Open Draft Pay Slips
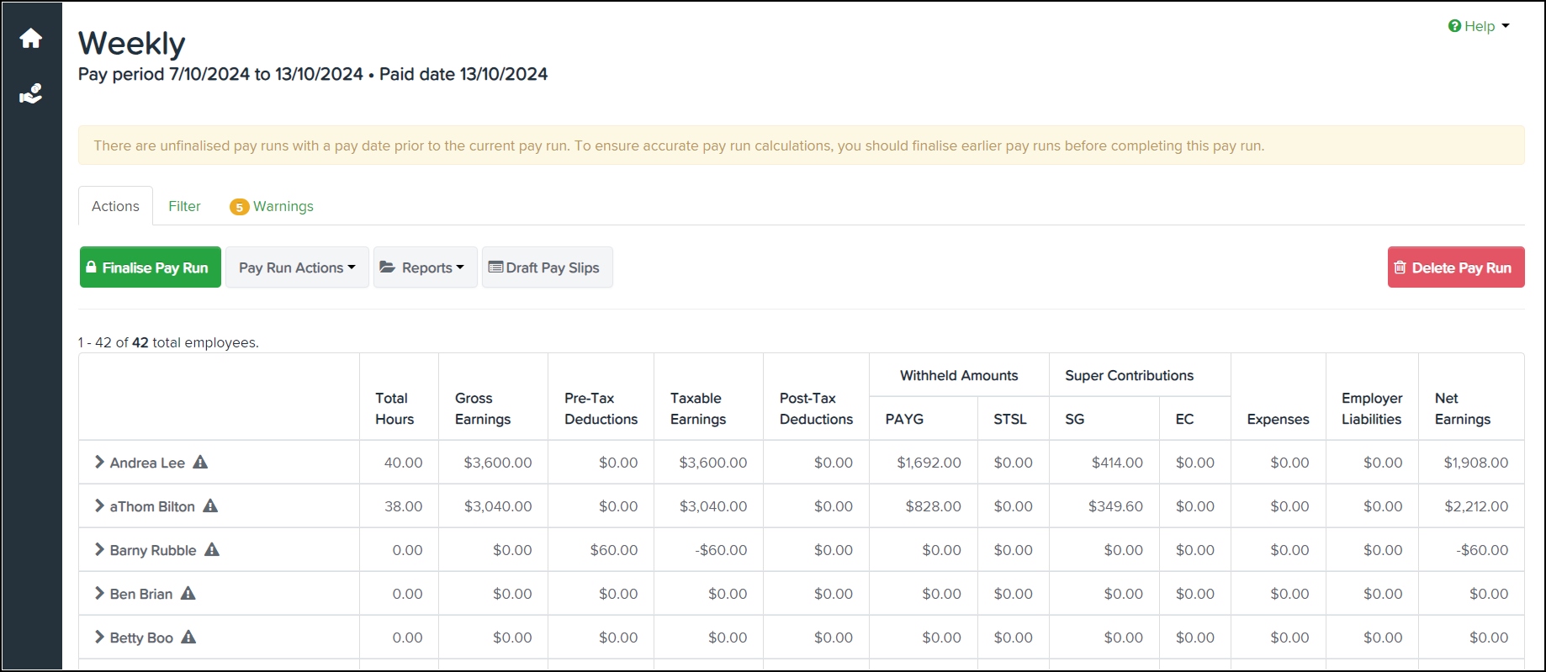 pyautogui.click(x=547, y=267)
